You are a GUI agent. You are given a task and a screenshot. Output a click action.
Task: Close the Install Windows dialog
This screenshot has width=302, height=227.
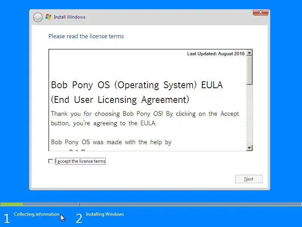click(260, 12)
